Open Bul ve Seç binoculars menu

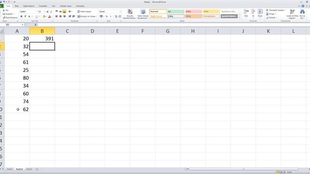pos(302,14)
